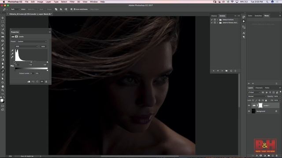Add a layer mask from Layers panel bottom
282x158 pixels.
point(261,156)
